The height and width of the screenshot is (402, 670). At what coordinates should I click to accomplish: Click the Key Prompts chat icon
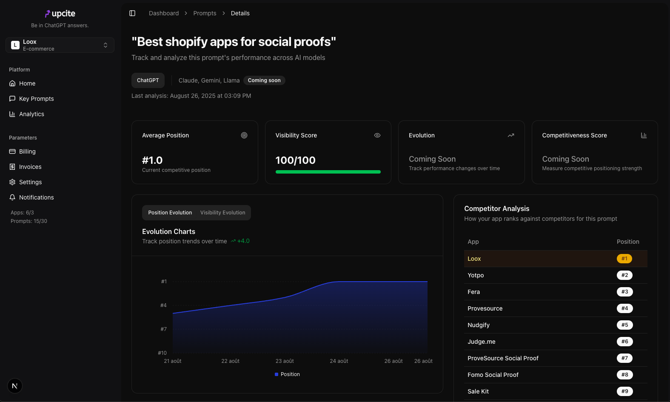pos(12,99)
